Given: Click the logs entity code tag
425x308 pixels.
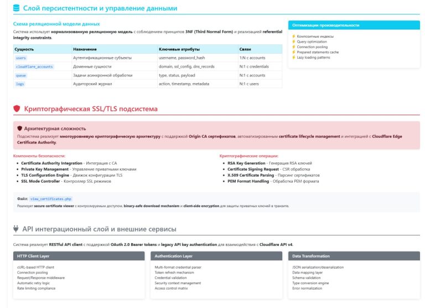Looking at the screenshot, I should [x=20, y=84].
